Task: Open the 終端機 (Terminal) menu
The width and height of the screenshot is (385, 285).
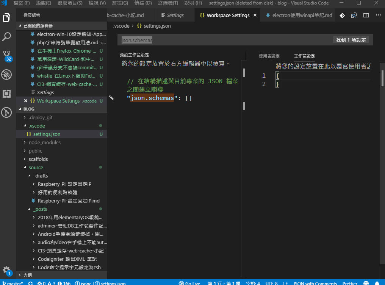Action: coord(167,3)
